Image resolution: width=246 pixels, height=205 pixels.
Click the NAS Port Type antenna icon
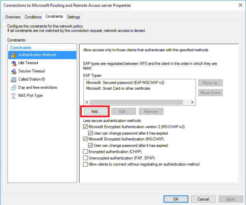pyautogui.click(x=14, y=95)
